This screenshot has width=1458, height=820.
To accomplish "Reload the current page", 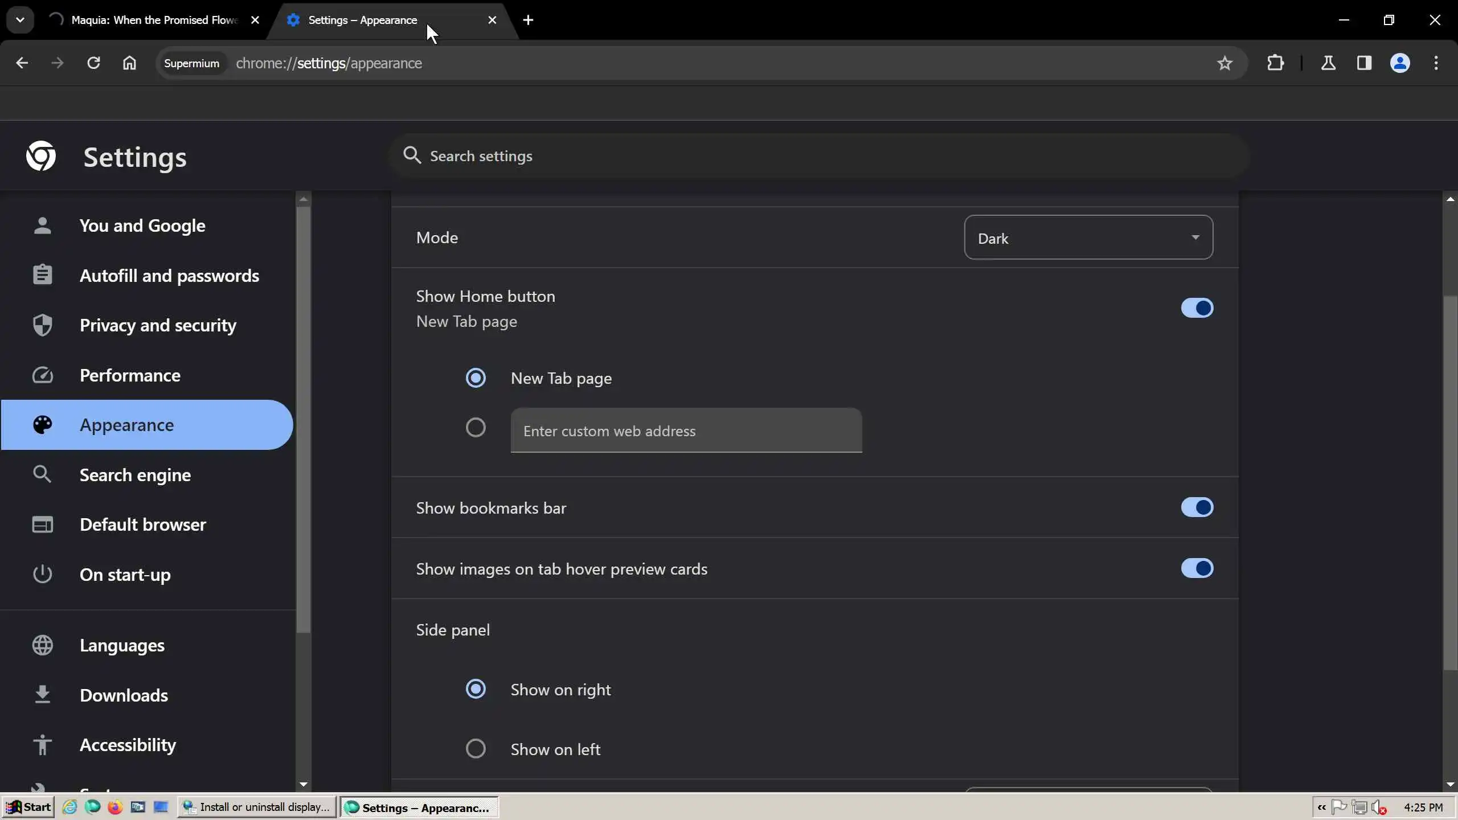I will pos(93,63).
